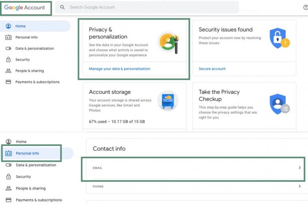Click the Home person icon in upper sidebar

coord(8,26)
